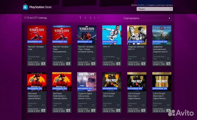Go to page 2 of results
The height and width of the screenshot is (120, 197).
coord(85,18)
